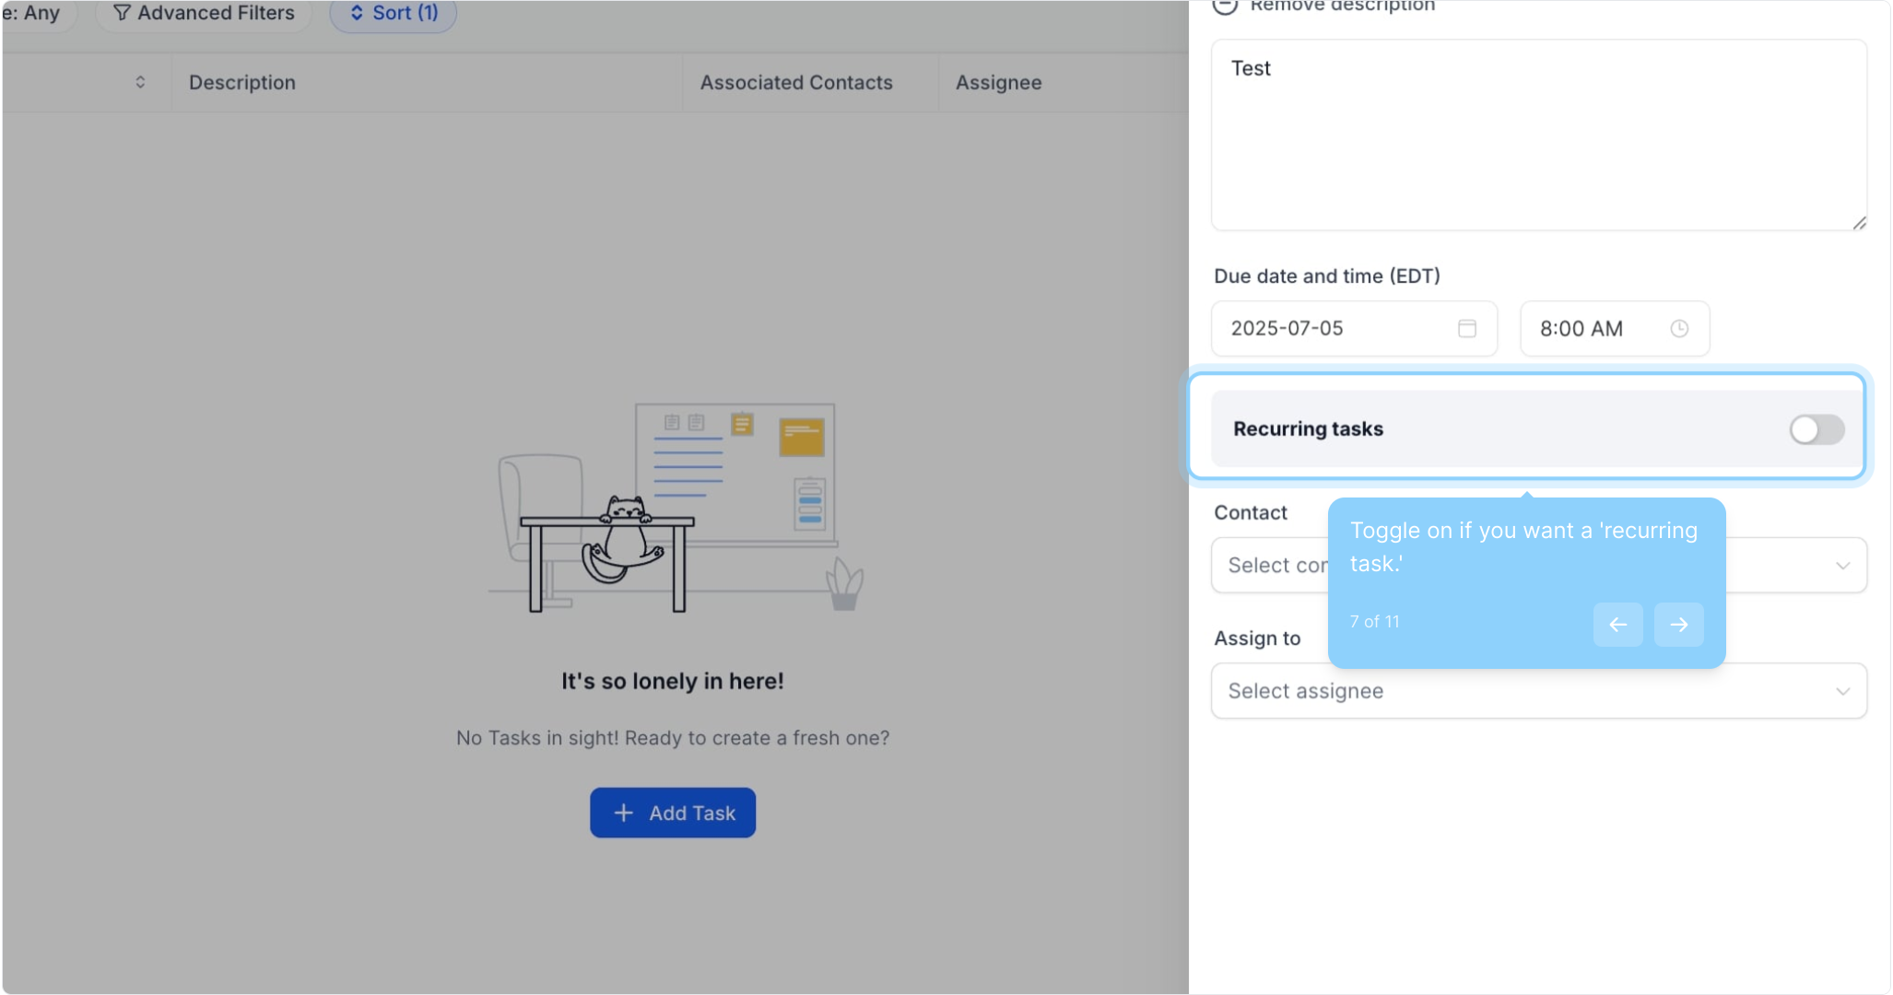Image resolution: width=1893 pixels, height=995 pixels.
Task: Click the clock icon in the time field
Action: (x=1679, y=329)
